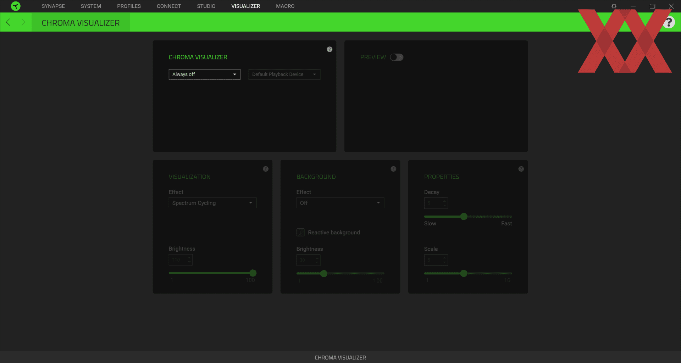Image resolution: width=681 pixels, height=363 pixels.
Task: Click the CHROMA VISUALIZER header title
Action: (x=81, y=23)
